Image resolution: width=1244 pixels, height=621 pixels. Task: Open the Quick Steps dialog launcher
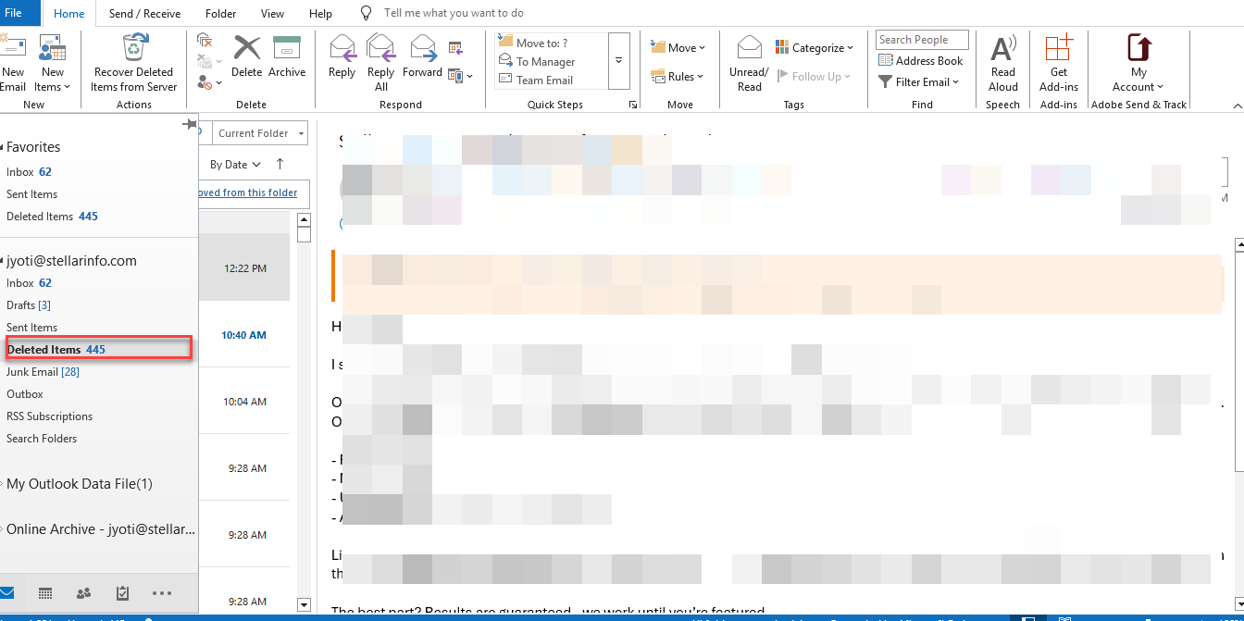[633, 105]
